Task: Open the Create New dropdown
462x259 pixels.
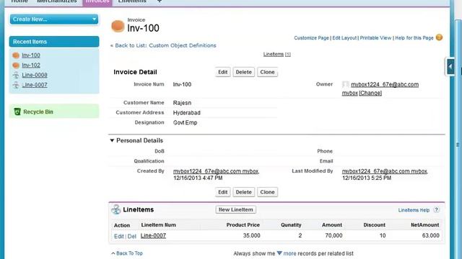Action: pos(54,19)
